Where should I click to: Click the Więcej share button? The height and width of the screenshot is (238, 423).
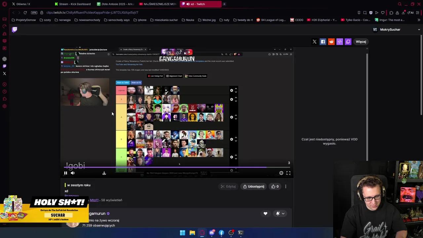[x=361, y=42]
